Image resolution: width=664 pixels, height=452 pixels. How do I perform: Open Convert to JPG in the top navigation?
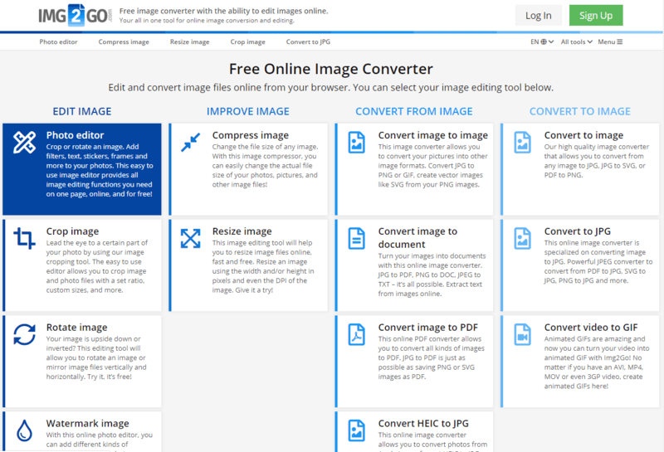pyautogui.click(x=308, y=42)
